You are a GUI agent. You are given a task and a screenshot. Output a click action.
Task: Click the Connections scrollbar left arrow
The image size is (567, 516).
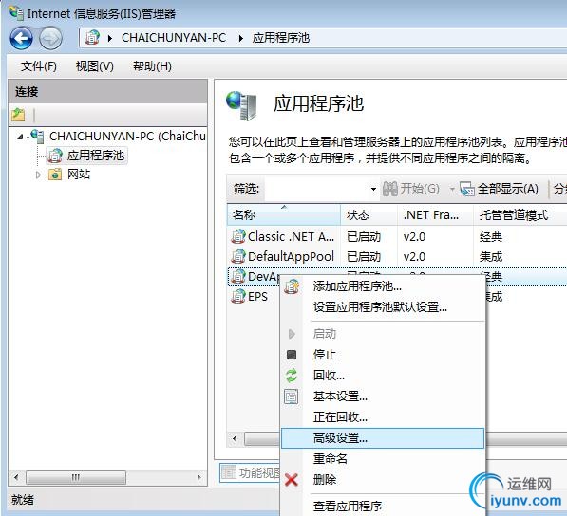coord(16,478)
